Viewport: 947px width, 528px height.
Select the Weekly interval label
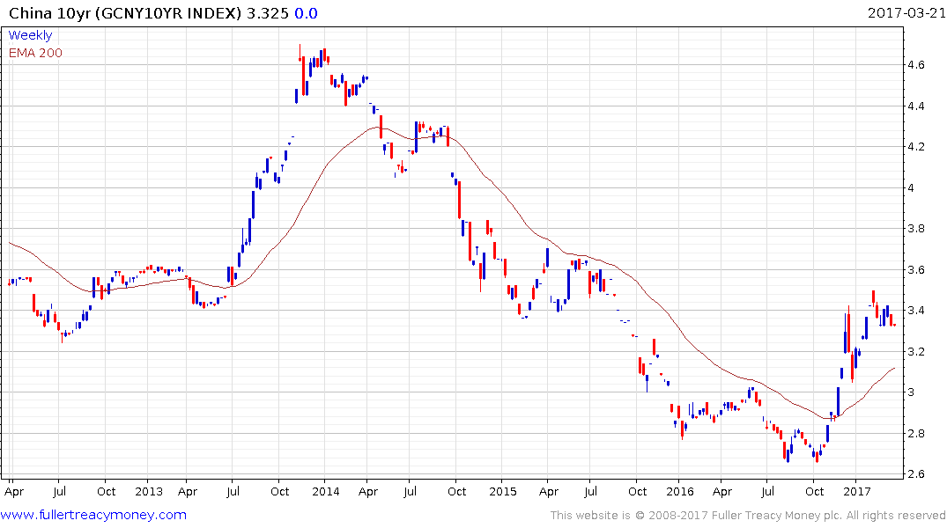click(x=30, y=35)
